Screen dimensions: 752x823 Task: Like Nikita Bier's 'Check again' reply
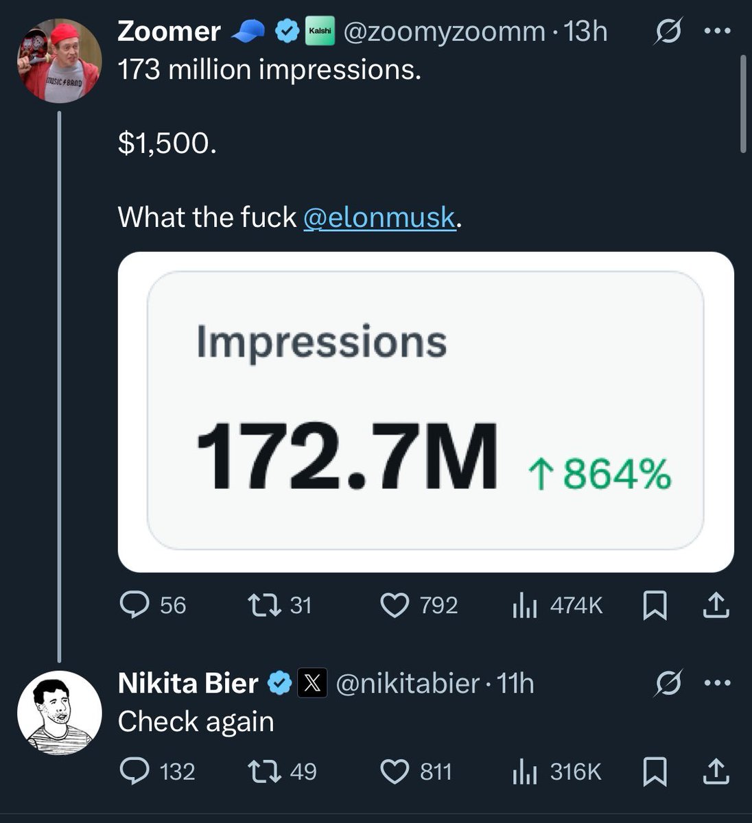pyautogui.click(x=395, y=772)
